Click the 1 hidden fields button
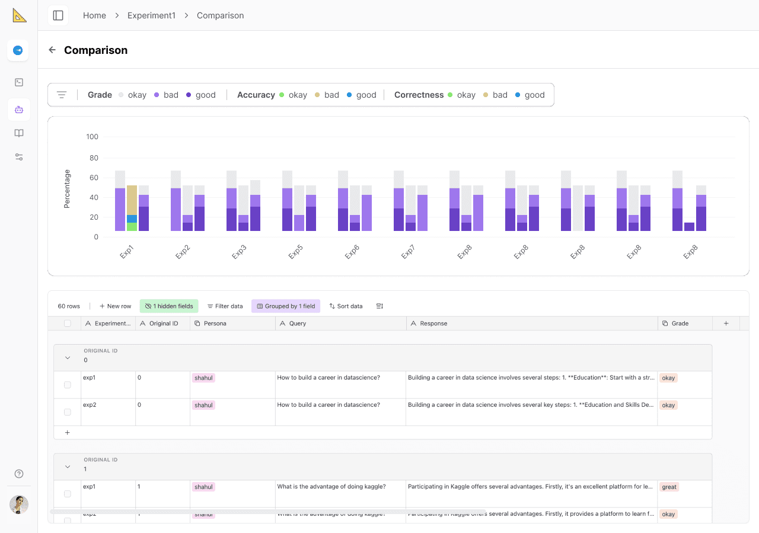 (x=169, y=306)
